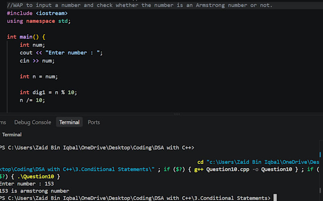The image size is (323, 201).
Task: Click the panel resize sash handle dots
Action: point(177,114)
